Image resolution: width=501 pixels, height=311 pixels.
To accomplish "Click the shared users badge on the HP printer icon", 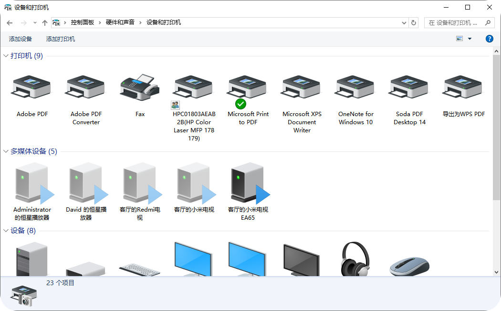I will coord(176,105).
